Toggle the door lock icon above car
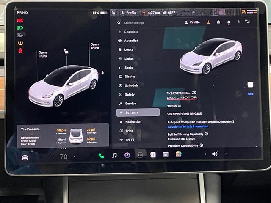271x203 pixels. (66, 52)
